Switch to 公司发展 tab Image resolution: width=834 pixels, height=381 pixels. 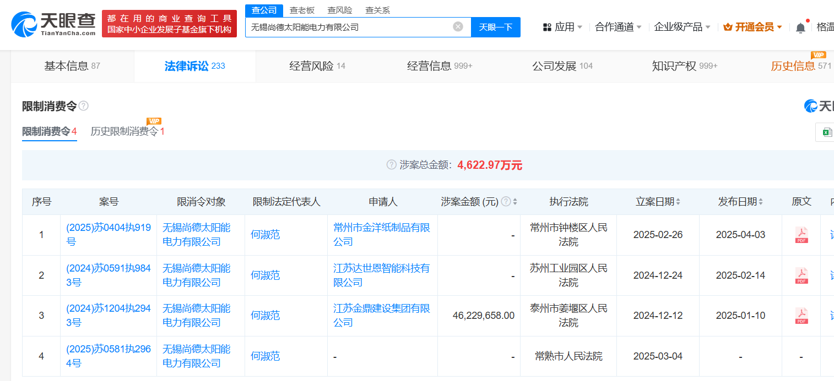[562, 66]
